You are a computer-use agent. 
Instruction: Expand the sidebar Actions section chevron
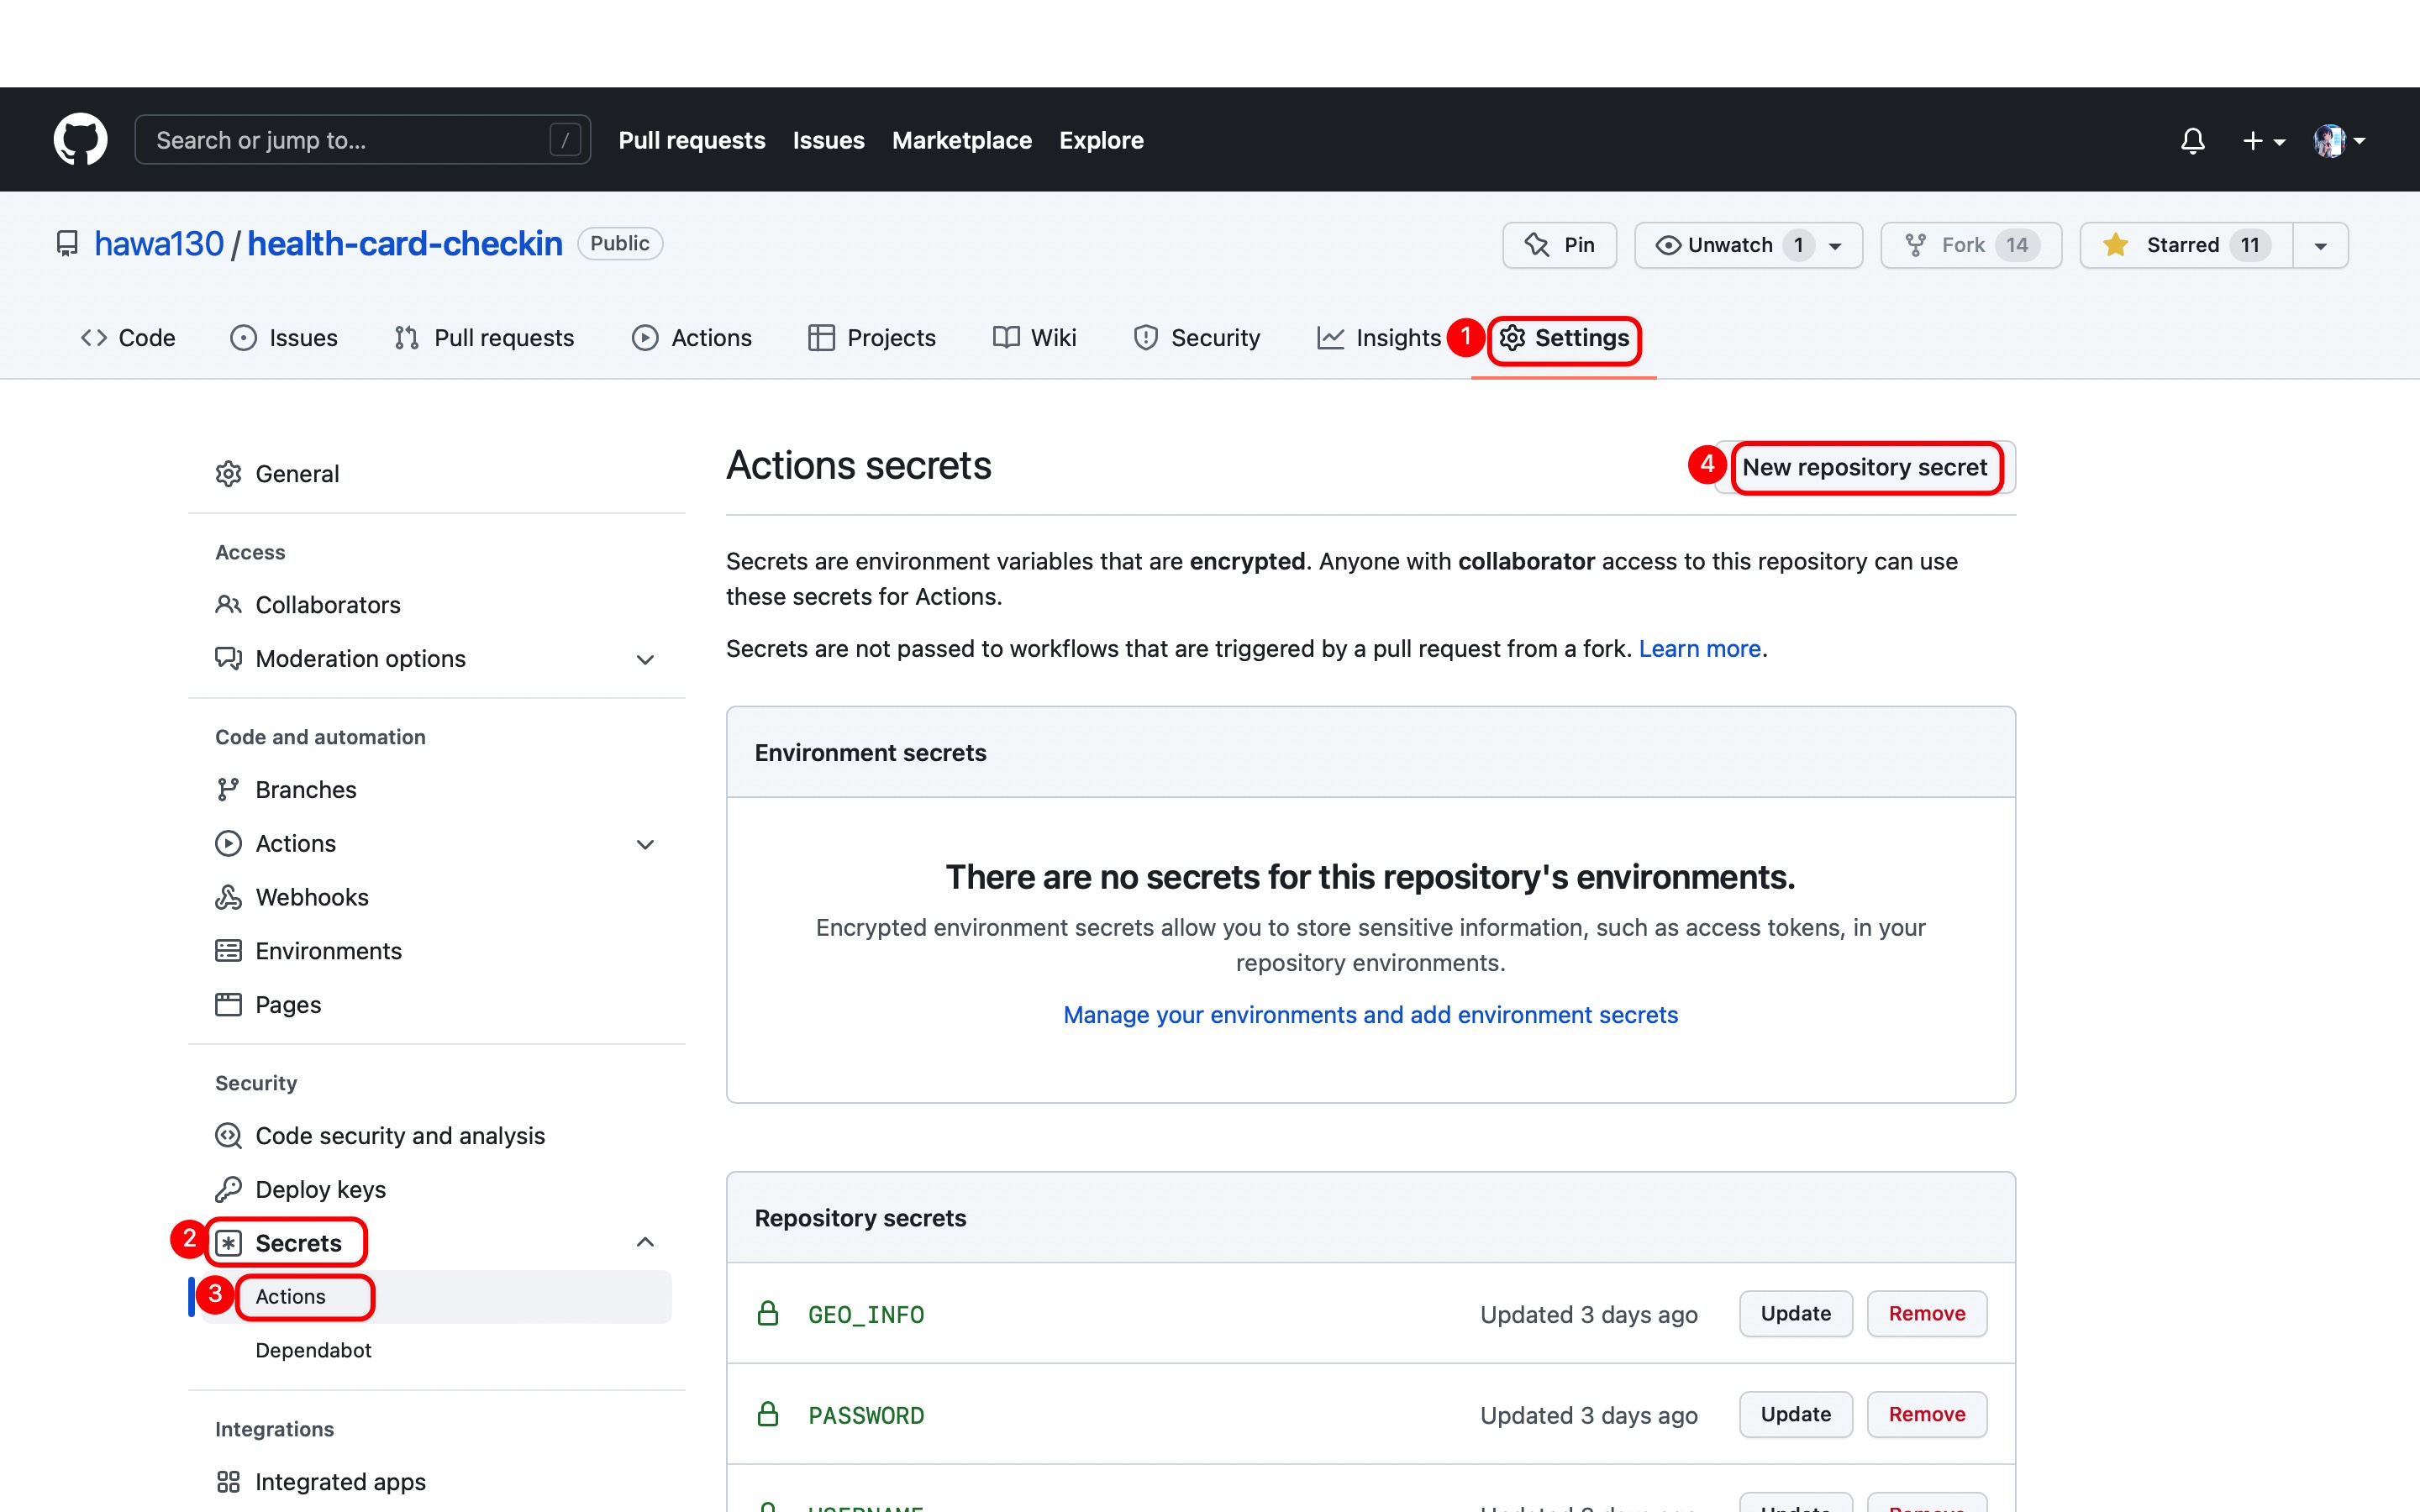(x=645, y=844)
